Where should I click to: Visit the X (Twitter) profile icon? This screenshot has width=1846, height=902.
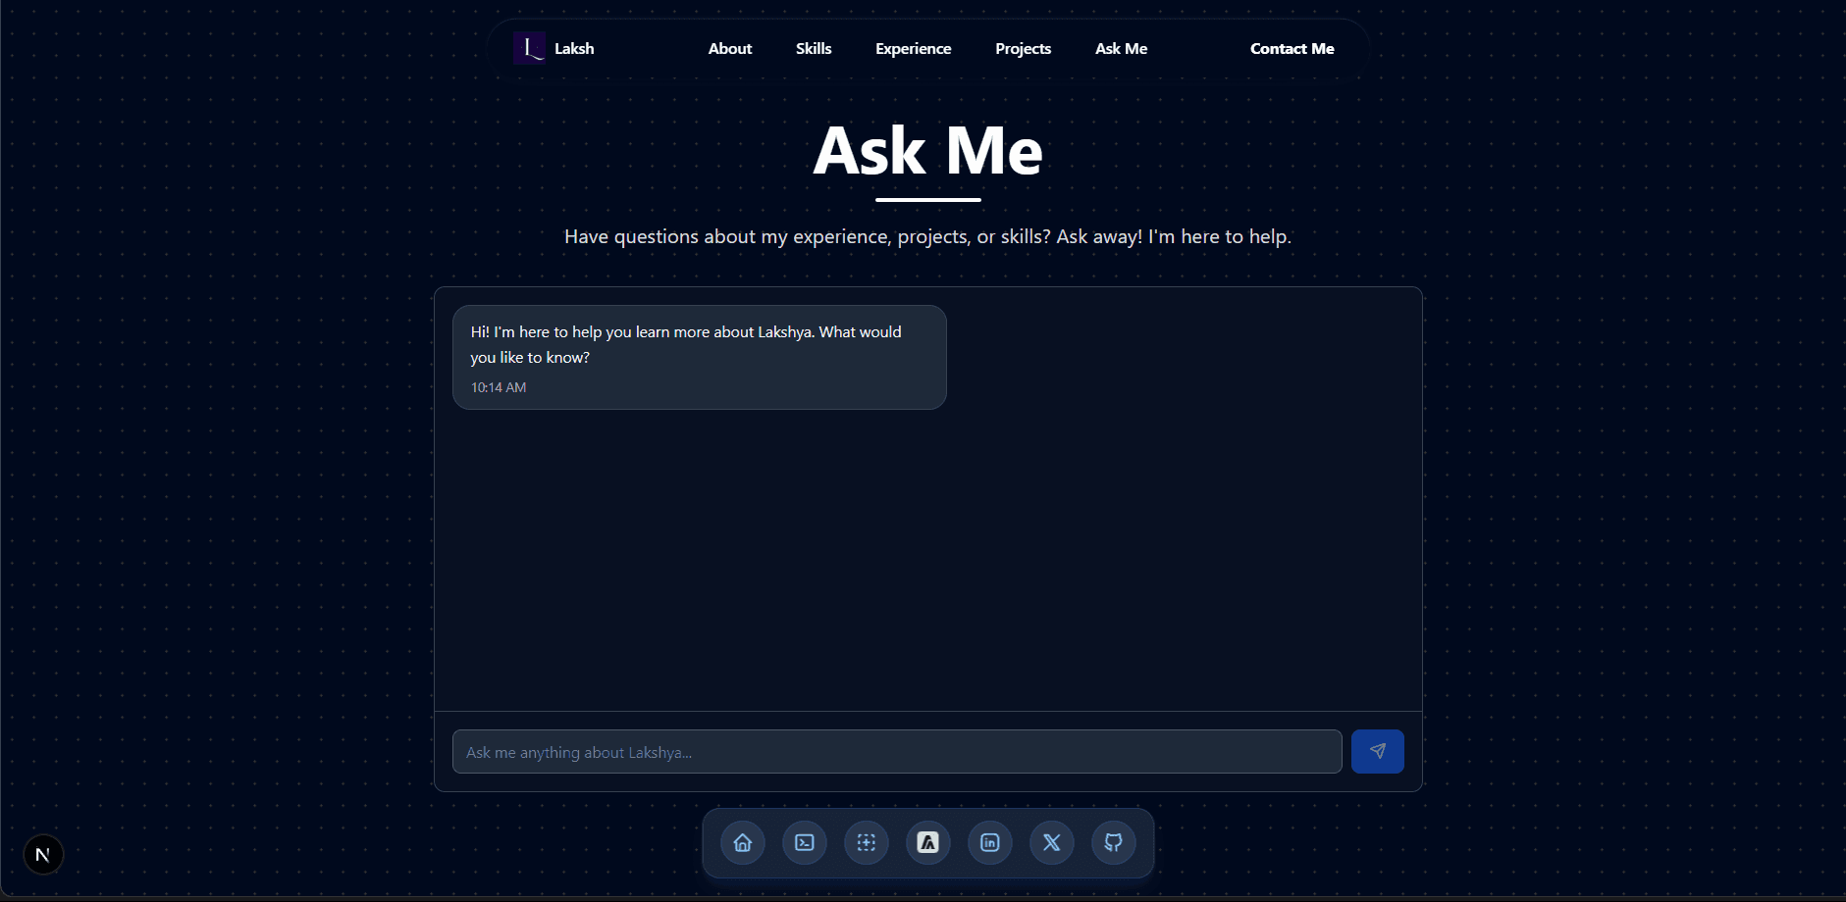pos(1052,843)
